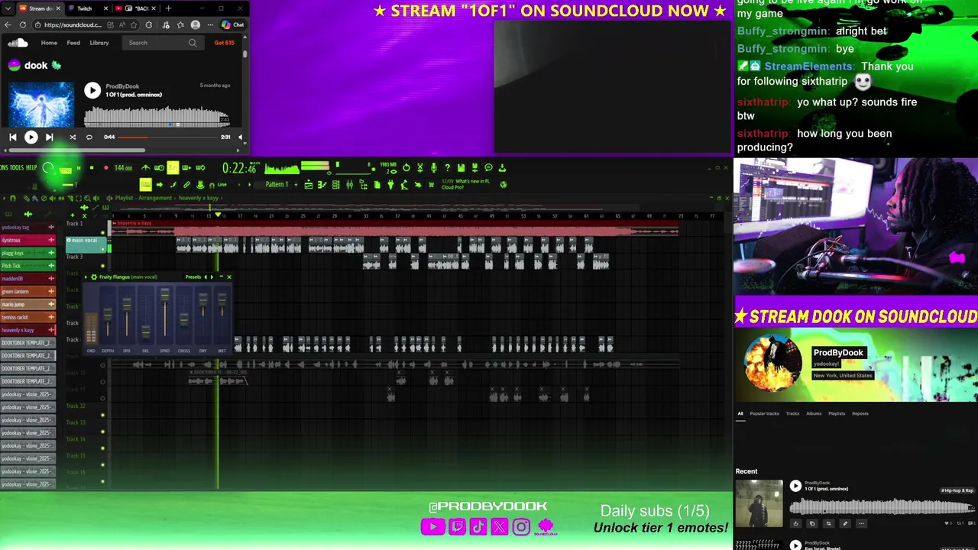
Task: Open the FL Studio TOOLS menu
Action: tap(16, 168)
